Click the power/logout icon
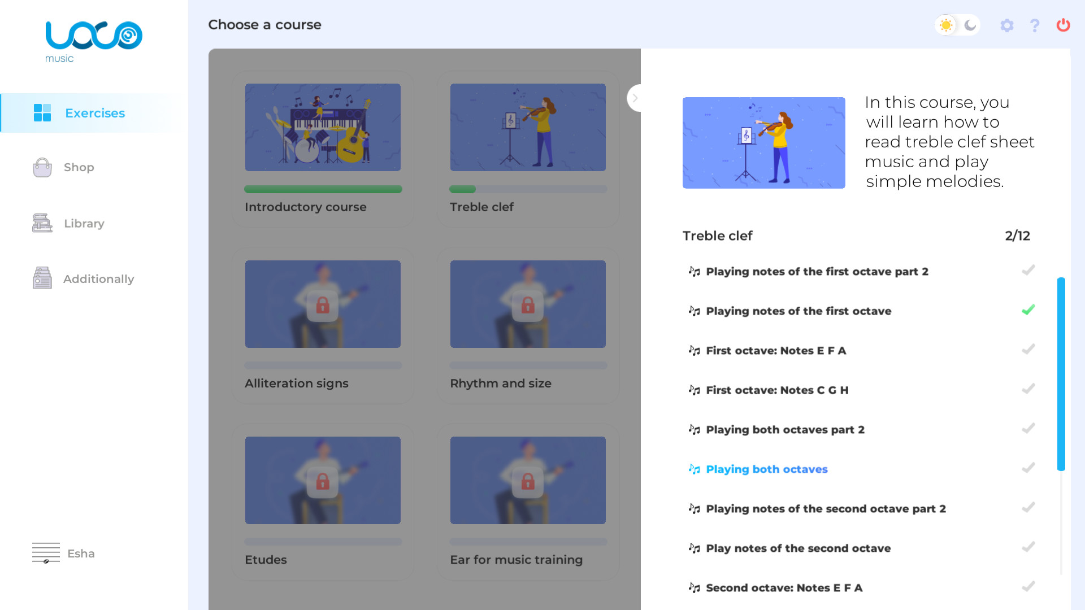Screen dimensions: 1085x610 pyautogui.click(x=1062, y=25)
